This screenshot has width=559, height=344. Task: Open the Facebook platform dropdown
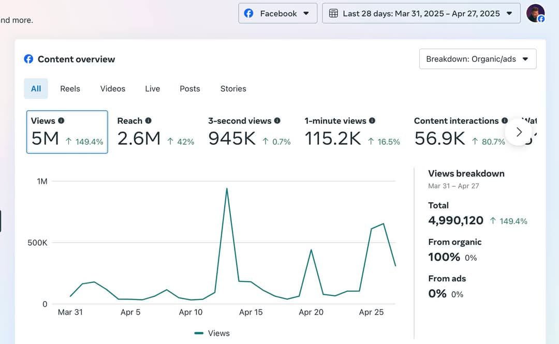[x=277, y=13]
